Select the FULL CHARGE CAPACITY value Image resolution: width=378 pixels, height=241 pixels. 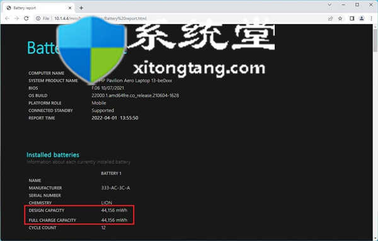coord(114,220)
